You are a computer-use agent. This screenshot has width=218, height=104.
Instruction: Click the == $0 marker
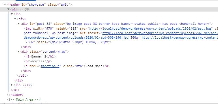(24, 9)
